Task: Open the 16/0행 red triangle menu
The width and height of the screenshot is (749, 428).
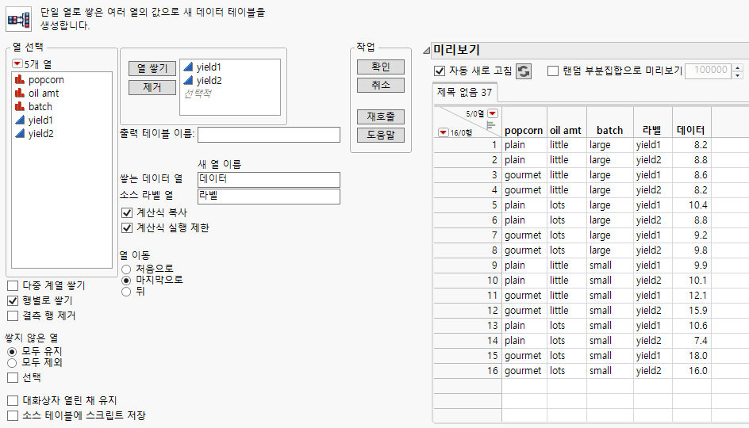Action: click(x=444, y=132)
